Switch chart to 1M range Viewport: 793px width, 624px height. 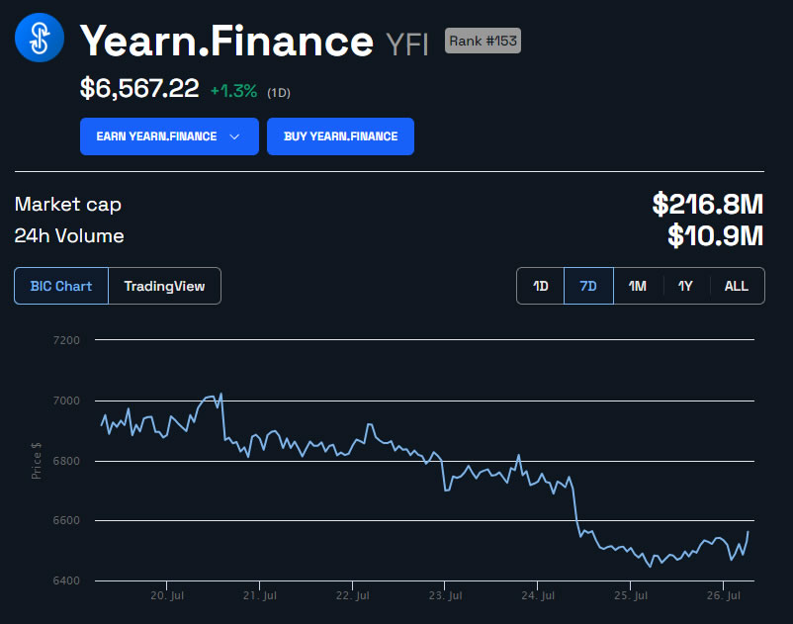click(x=638, y=286)
